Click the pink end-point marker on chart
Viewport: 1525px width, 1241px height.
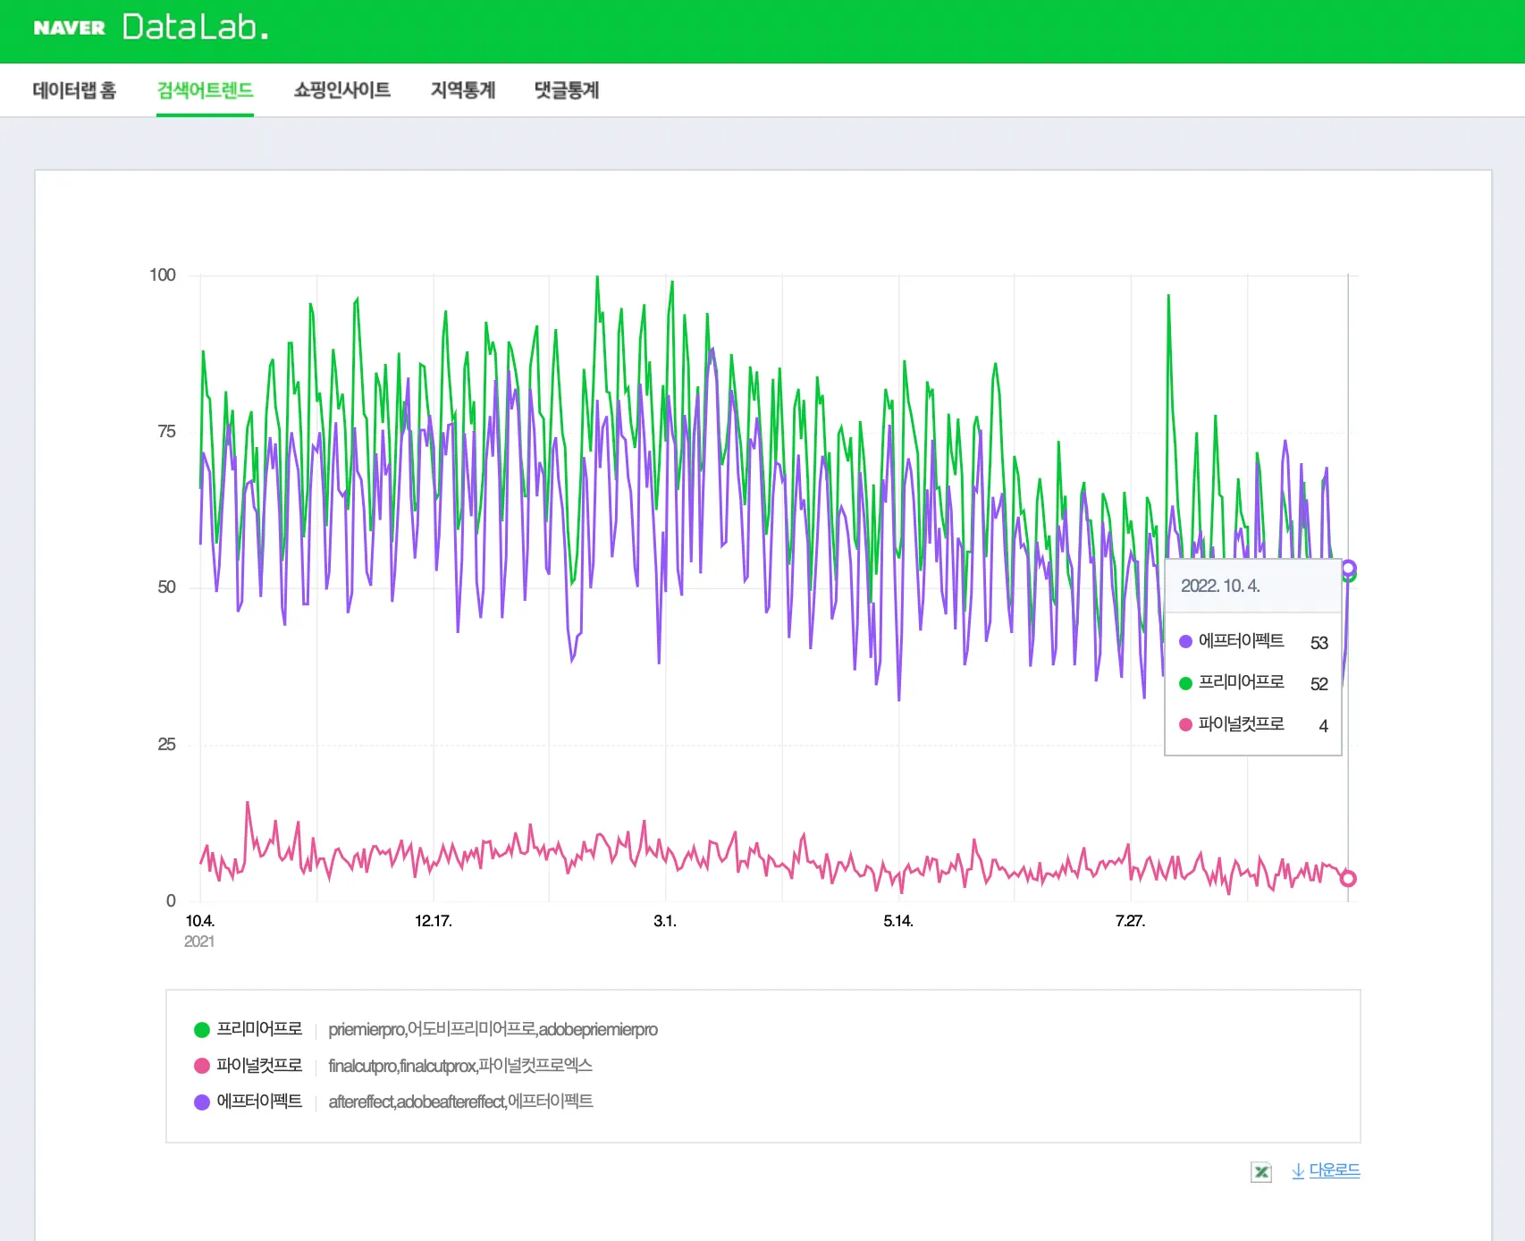click(1349, 879)
